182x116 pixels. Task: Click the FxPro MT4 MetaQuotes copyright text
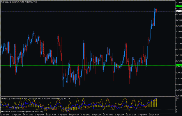tap(22, 111)
